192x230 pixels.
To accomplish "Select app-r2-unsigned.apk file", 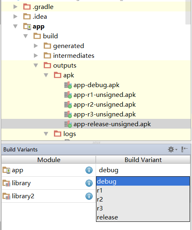I will point(105,105).
